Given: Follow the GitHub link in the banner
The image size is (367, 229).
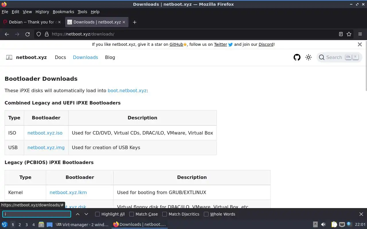Looking at the screenshot, I should point(176,44).
